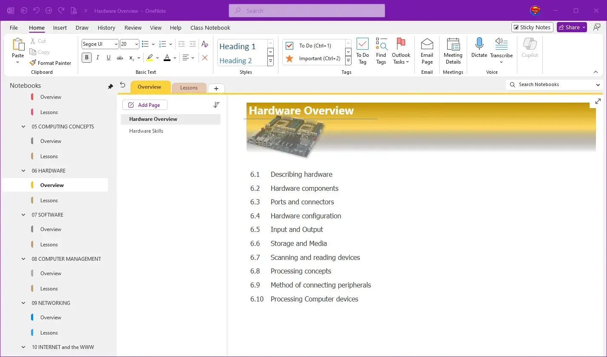Open Sticky Notes
This screenshot has height=357, width=607.
click(532, 27)
